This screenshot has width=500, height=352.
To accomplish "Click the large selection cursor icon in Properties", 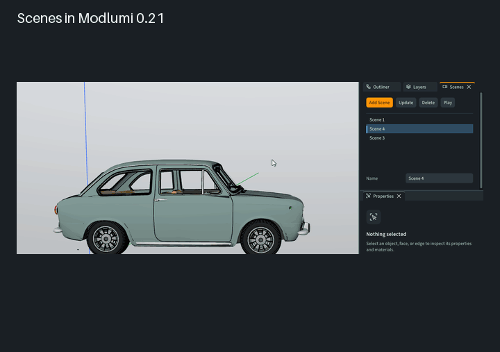I will point(374,217).
